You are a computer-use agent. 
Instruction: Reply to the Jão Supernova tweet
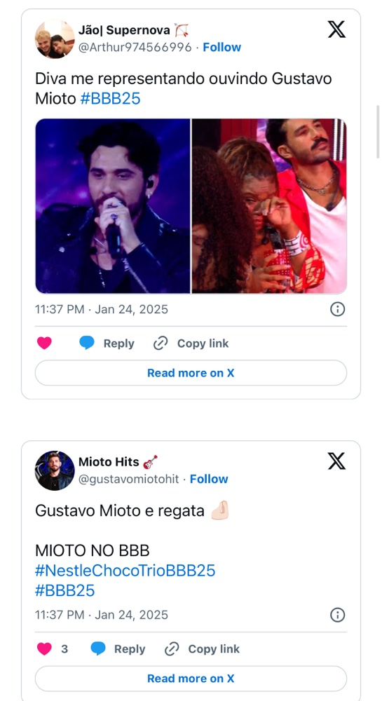point(107,343)
